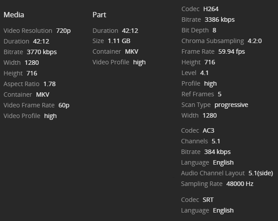Click the 59.94 fps frame rate

231,51
